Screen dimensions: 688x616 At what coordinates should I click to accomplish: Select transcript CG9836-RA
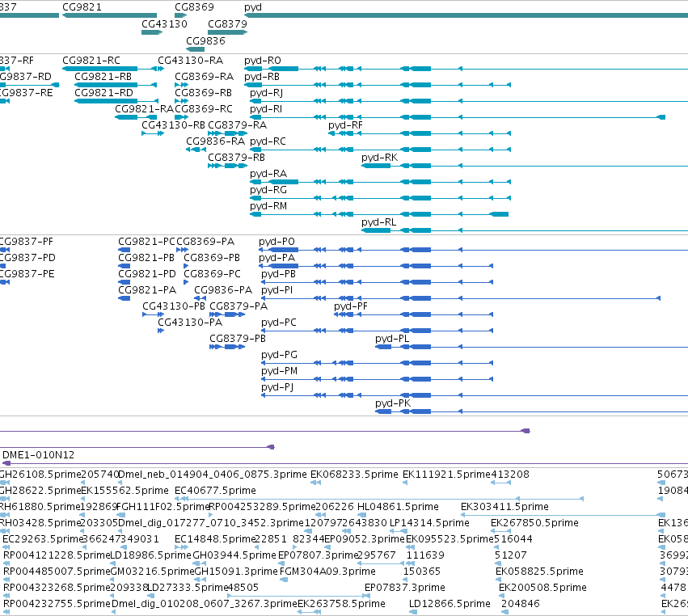coord(215,141)
